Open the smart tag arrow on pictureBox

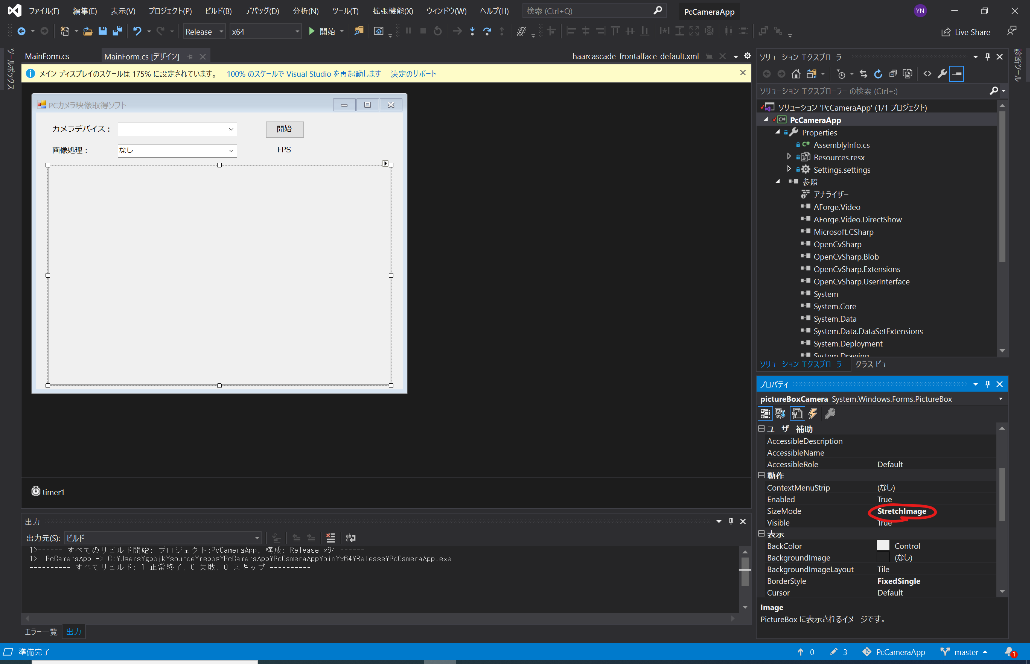point(386,163)
